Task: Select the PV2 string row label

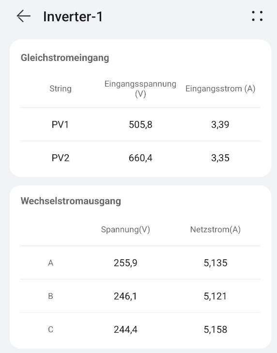Action: tap(61, 158)
